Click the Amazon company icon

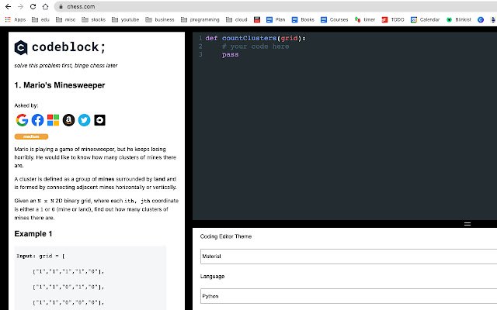[68, 120]
